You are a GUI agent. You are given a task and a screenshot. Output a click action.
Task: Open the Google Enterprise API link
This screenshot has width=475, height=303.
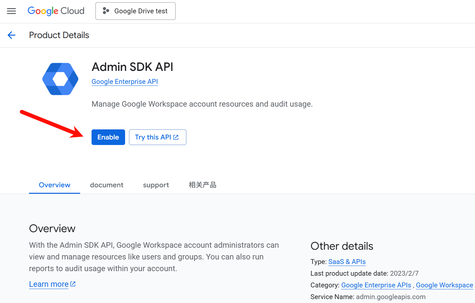(125, 82)
